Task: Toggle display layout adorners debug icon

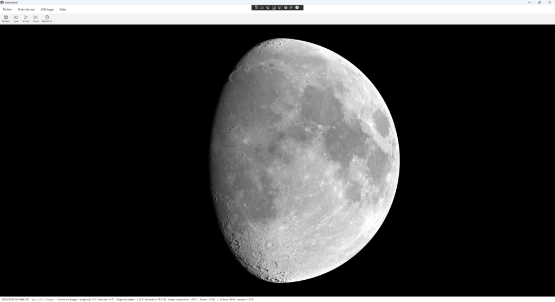Action: (274, 8)
